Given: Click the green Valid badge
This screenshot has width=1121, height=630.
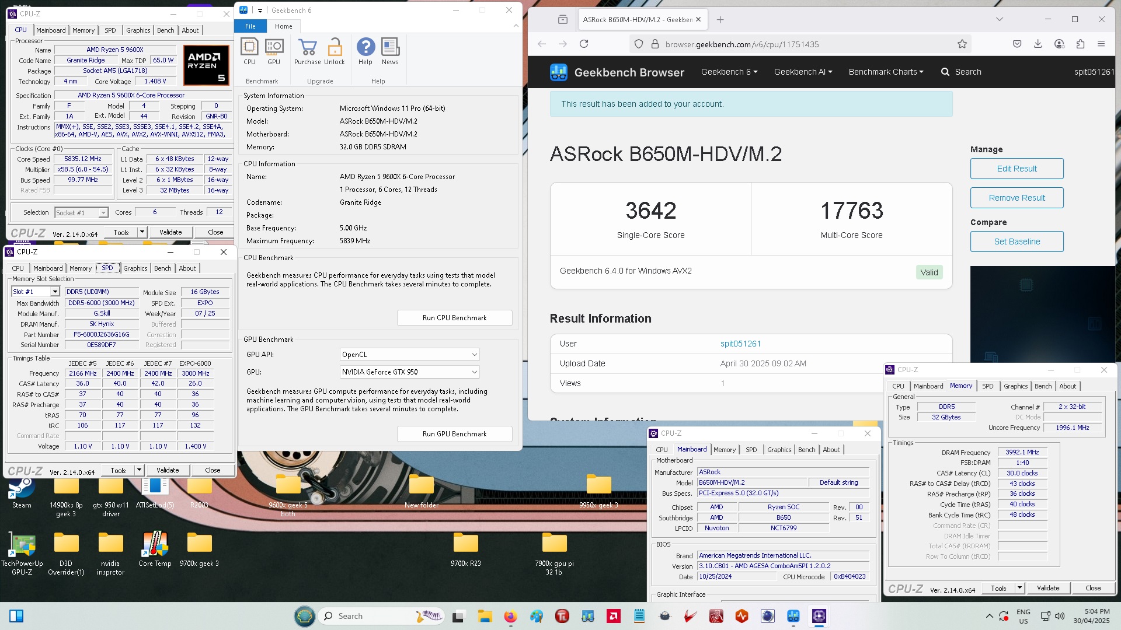Looking at the screenshot, I should click(929, 272).
